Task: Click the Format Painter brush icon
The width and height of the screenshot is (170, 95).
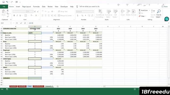Action: coord(8,16)
